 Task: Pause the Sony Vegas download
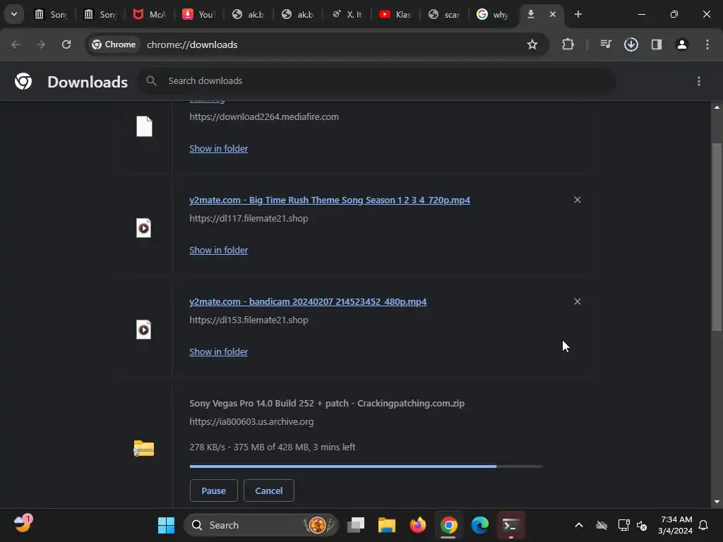pos(213,491)
